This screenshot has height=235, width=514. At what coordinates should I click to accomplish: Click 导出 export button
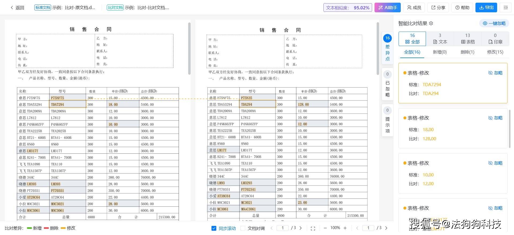point(486,8)
